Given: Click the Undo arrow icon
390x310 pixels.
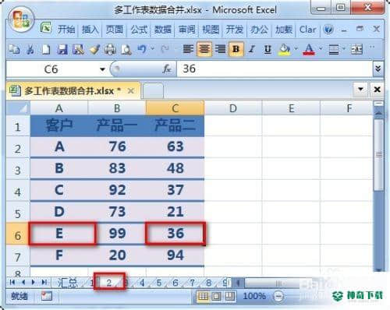Looking at the screenshot, I should pos(142,49).
